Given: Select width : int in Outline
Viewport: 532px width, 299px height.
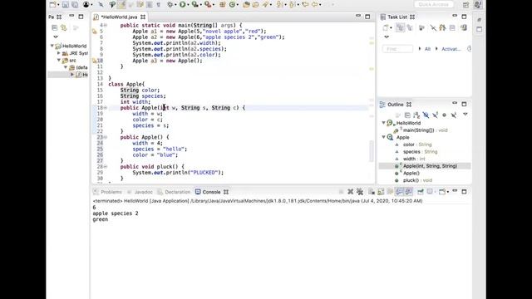Looking at the screenshot, I should coord(414,159).
